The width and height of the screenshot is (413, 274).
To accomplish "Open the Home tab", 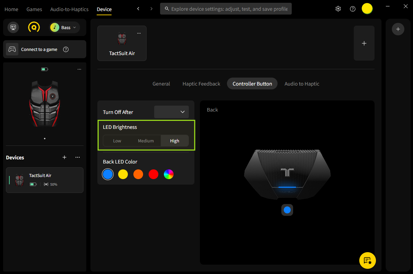I will 11,9.
